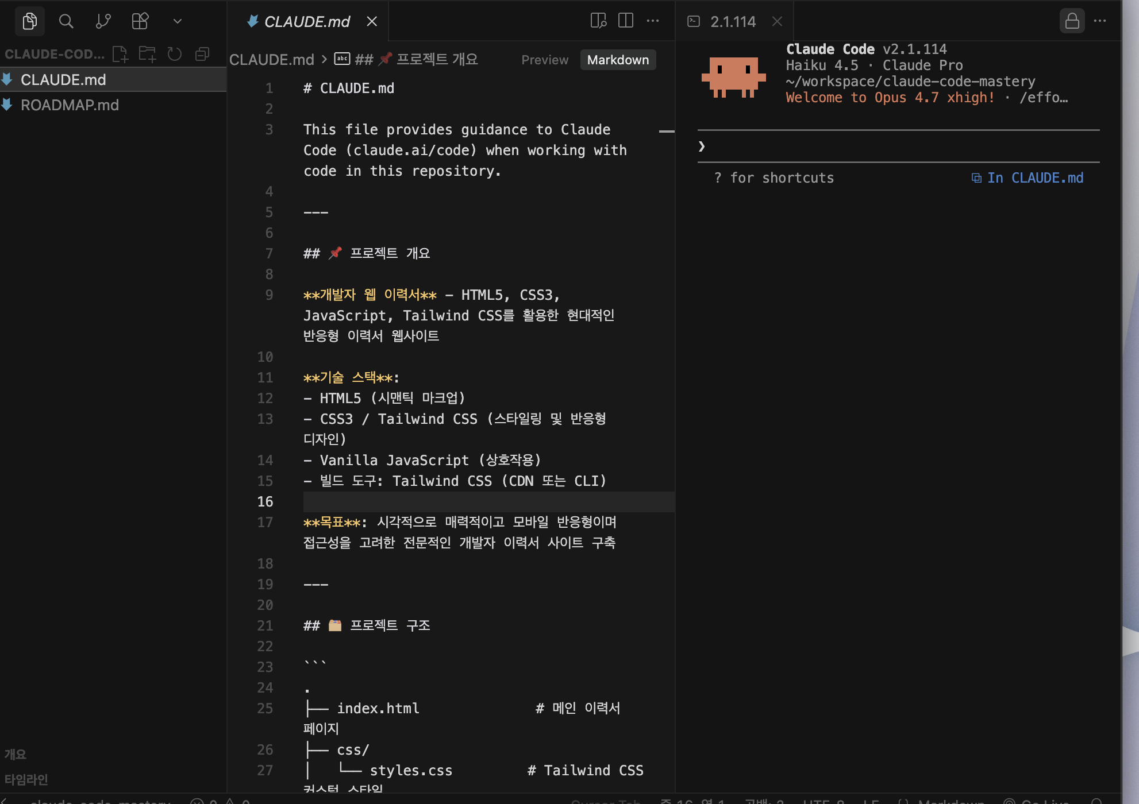1139x804 pixels.
Task: Open preview to the side icon
Action: pos(598,21)
